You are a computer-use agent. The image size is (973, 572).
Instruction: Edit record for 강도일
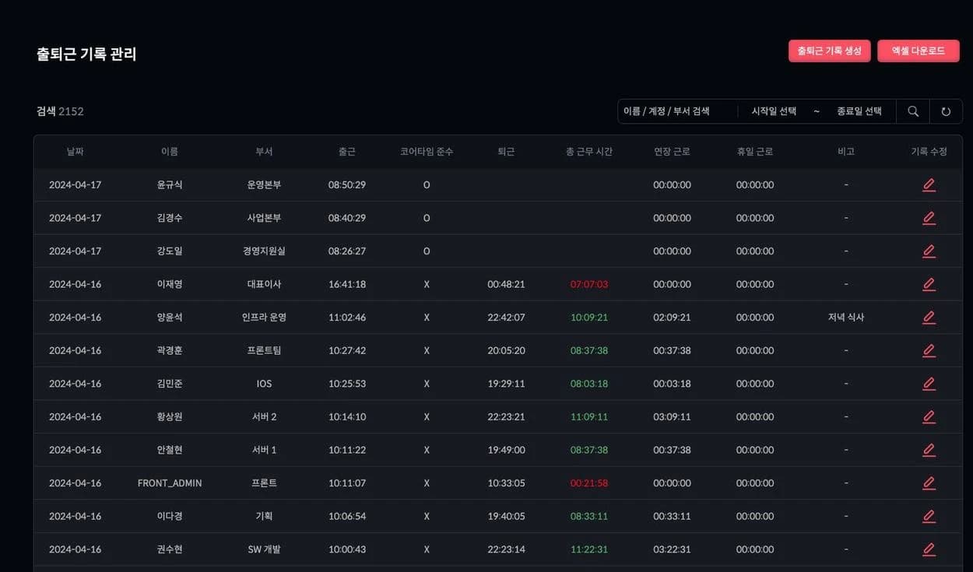tap(929, 251)
